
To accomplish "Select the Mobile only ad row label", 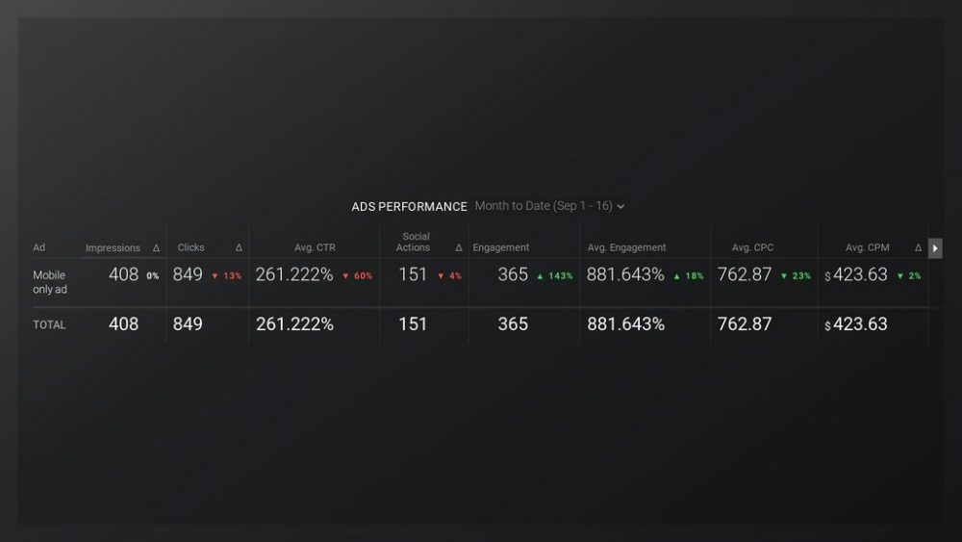I will [x=50, y=282].
